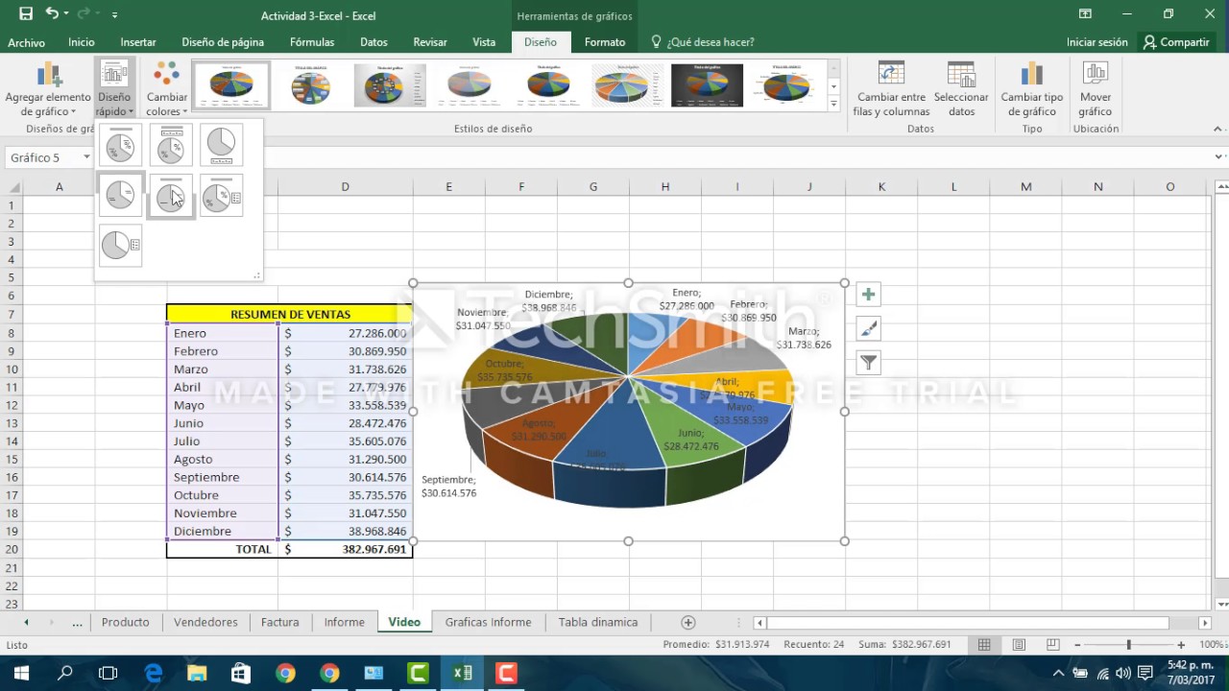Click the zoom slider handle
Viewport: 1229px width, 691px height.
[x=1128, y=645]
